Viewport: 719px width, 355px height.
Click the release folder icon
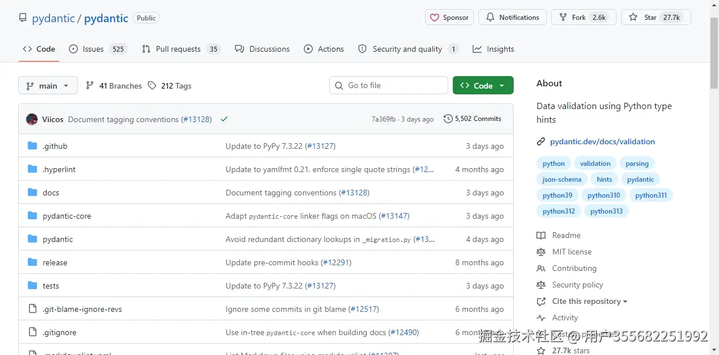32,262
